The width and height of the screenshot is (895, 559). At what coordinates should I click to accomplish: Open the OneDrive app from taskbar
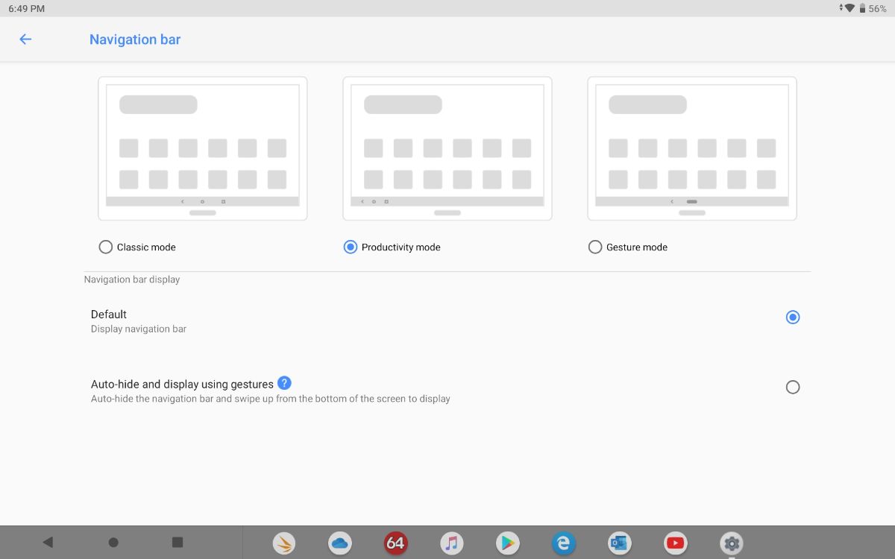click(x=340, y=543)
